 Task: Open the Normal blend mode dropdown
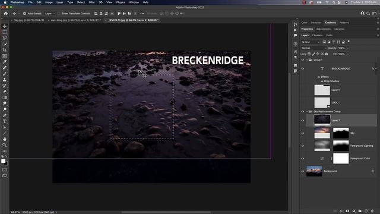pos(314,48)
